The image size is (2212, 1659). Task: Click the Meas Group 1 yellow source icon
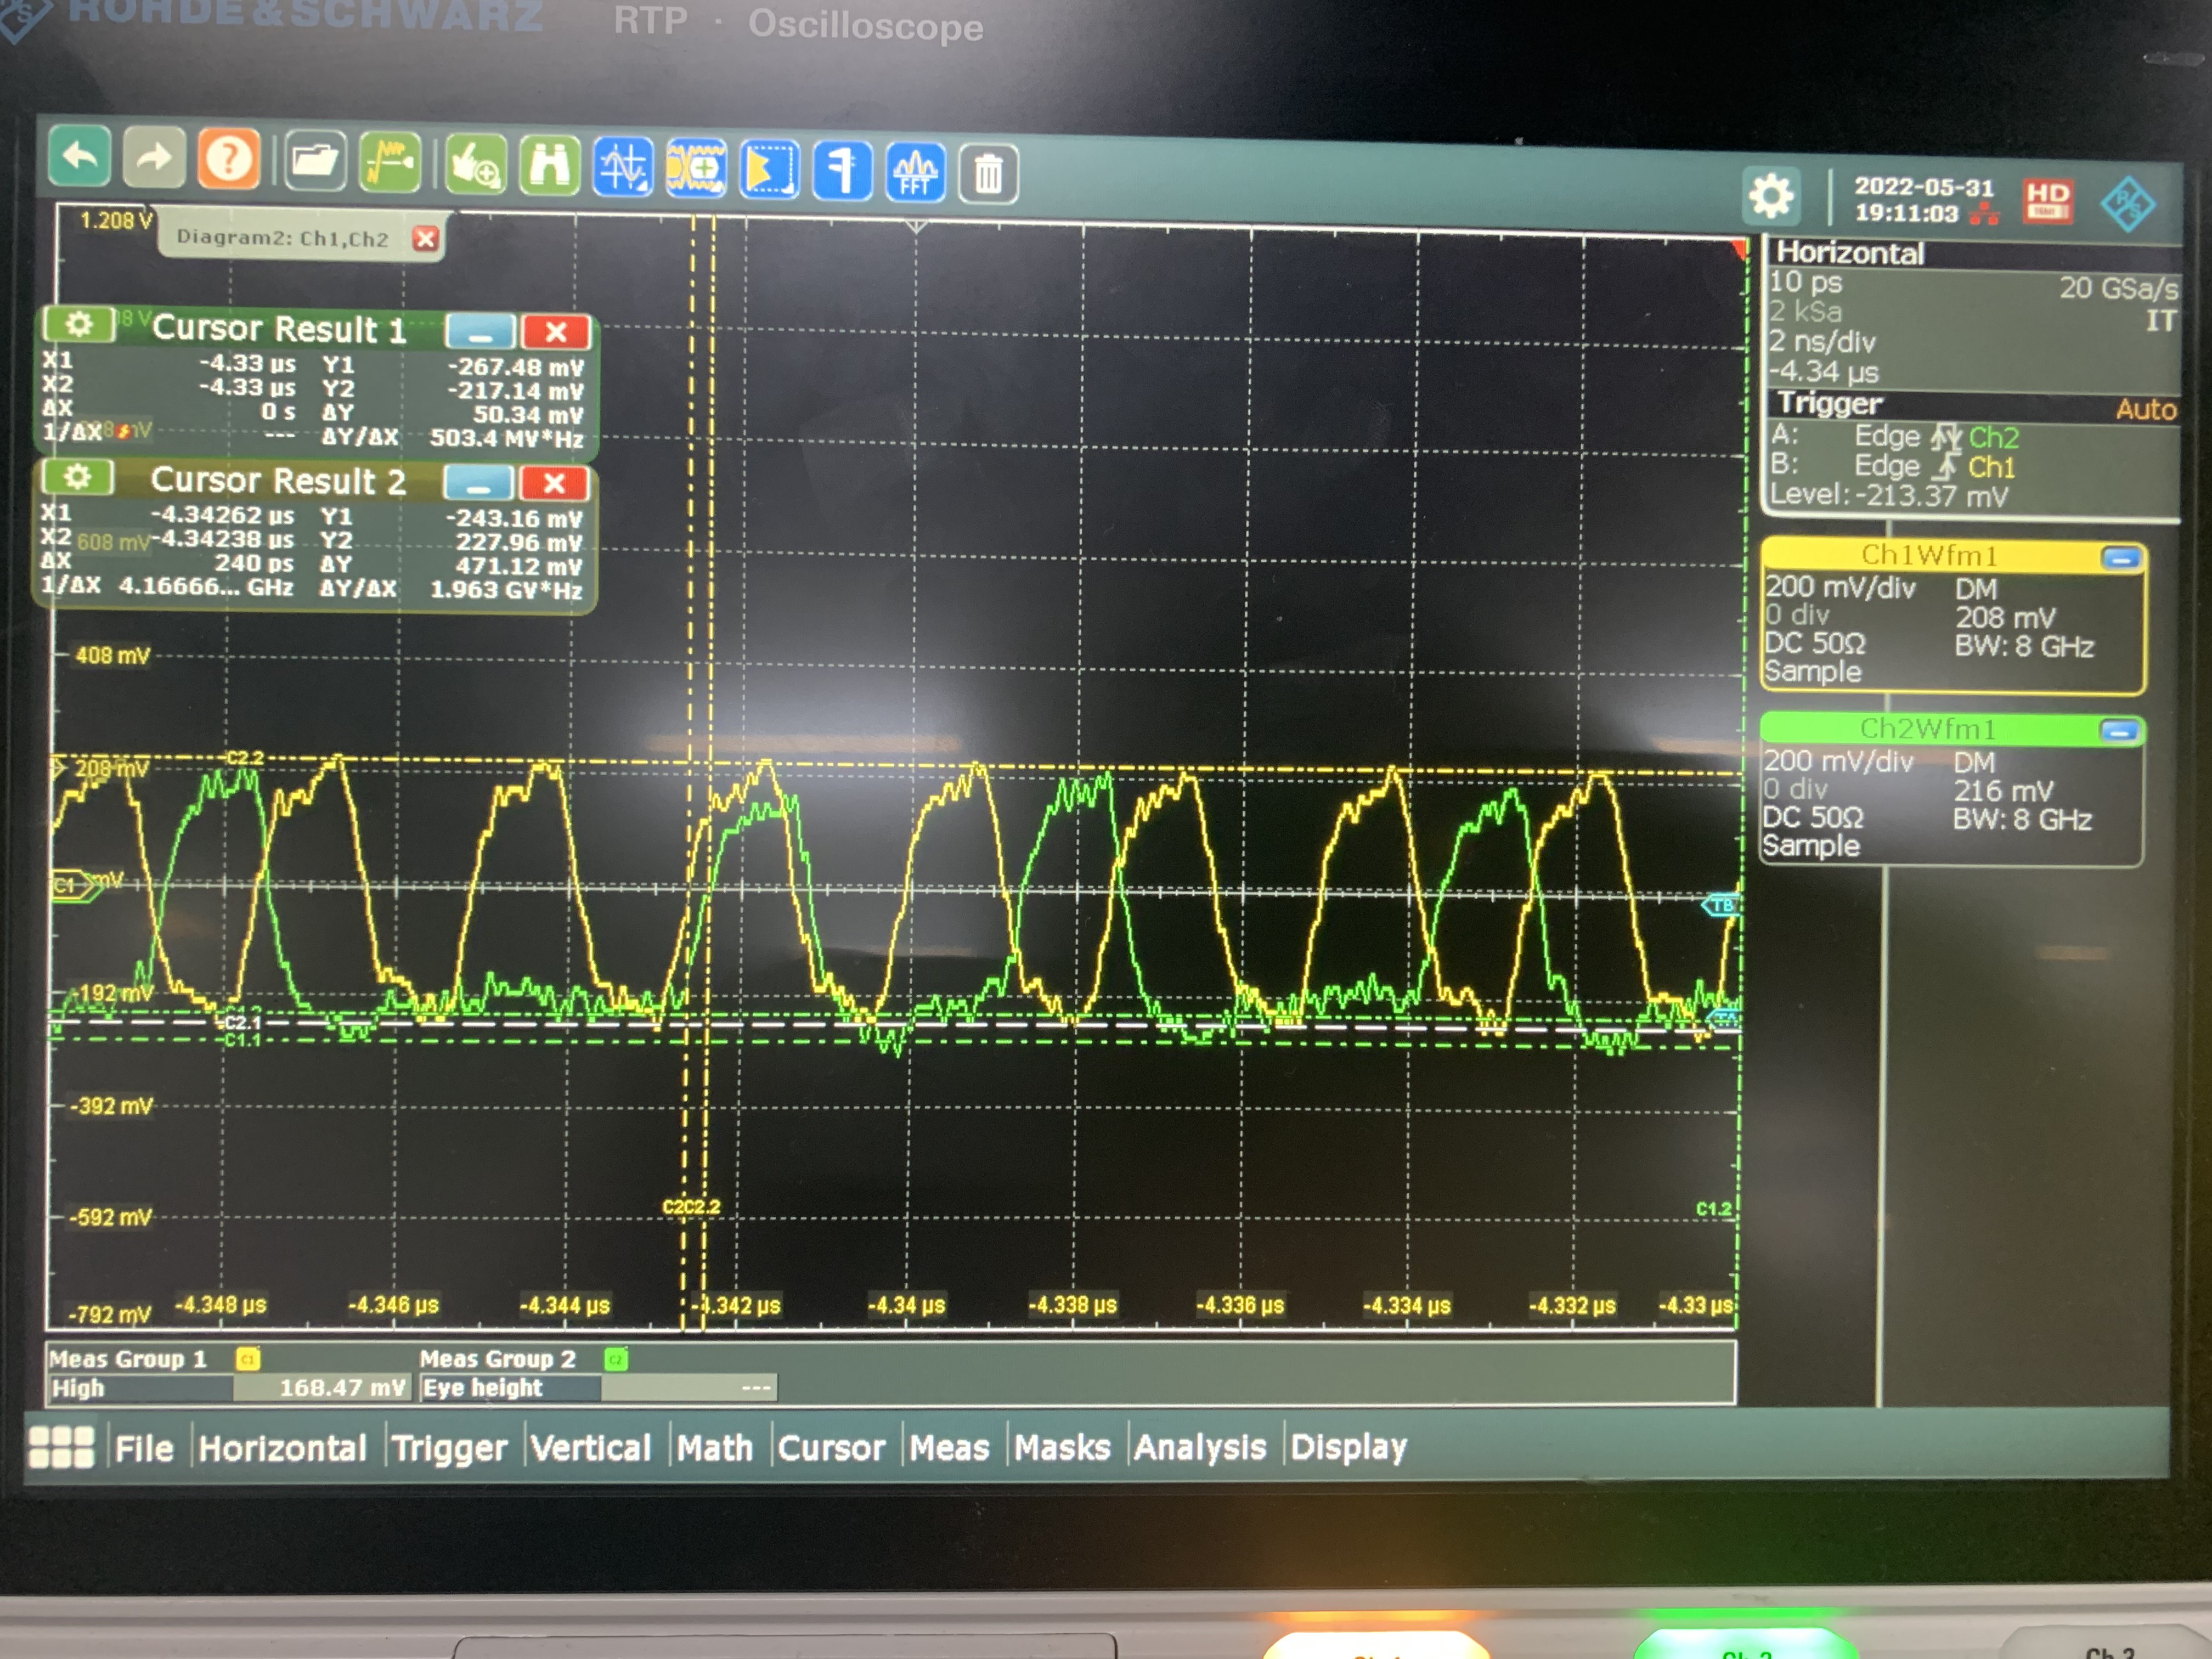(247, 1358)
